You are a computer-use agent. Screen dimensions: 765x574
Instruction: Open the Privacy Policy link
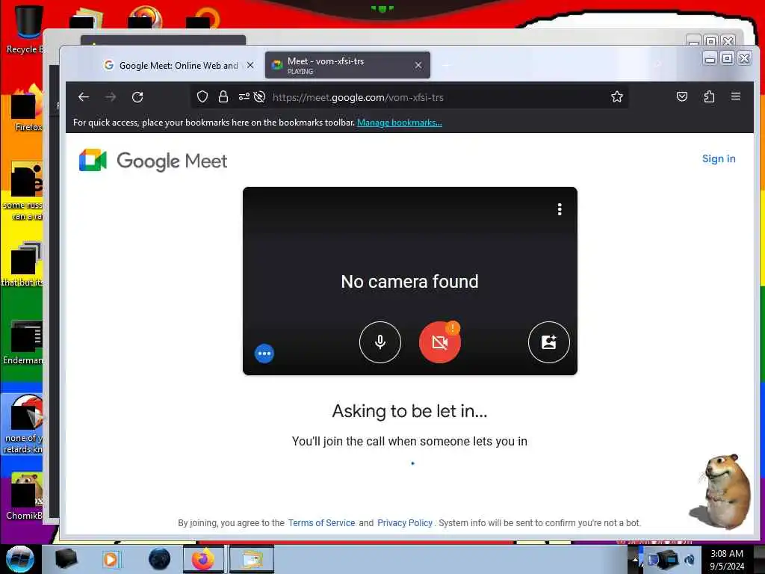pyautogui.click(x=405, y=522)
